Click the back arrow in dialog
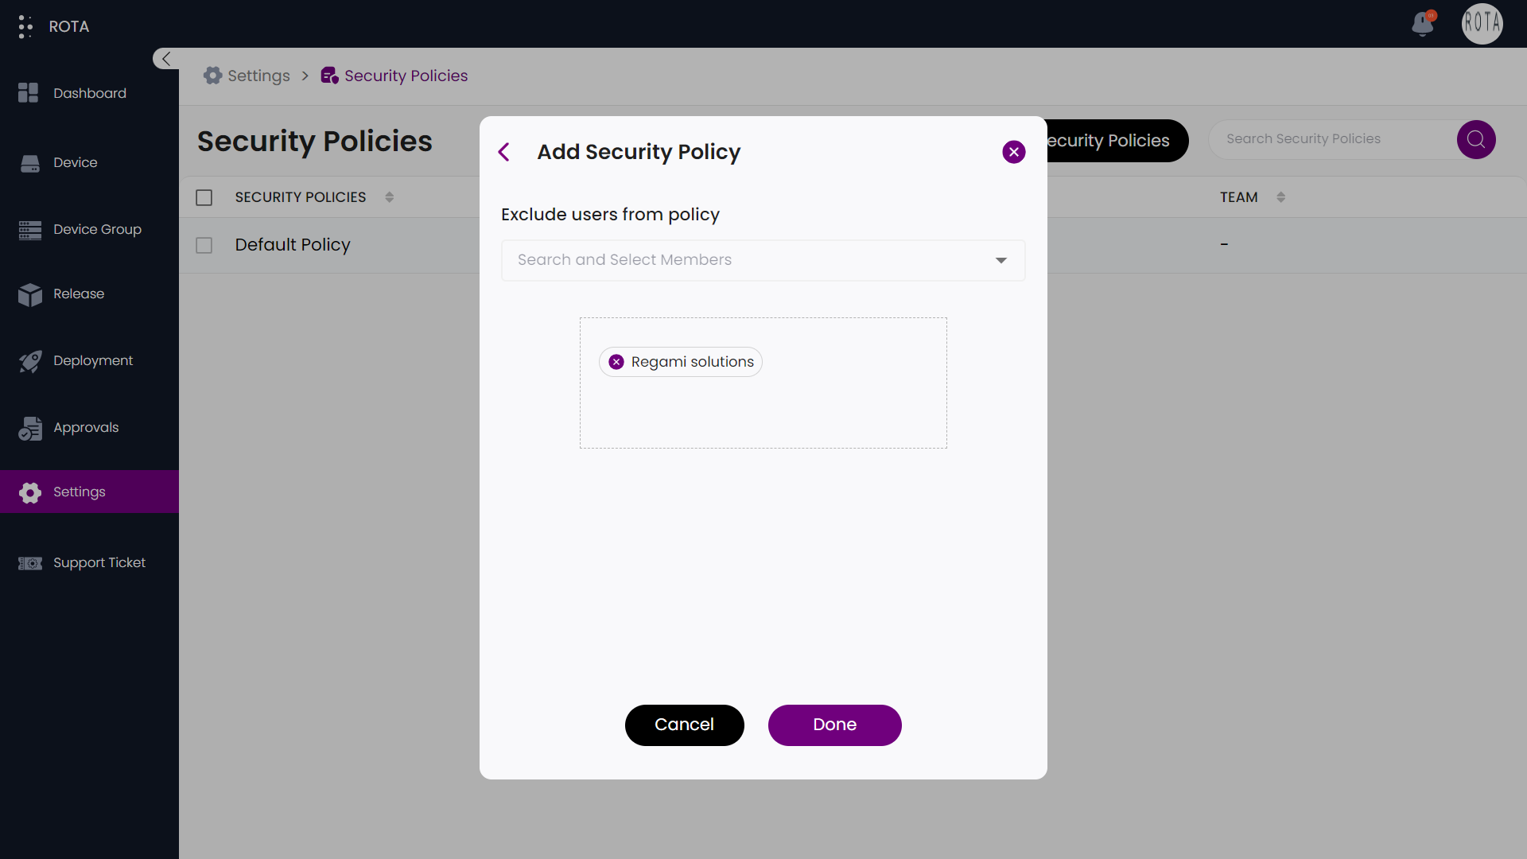The image size is (1527, 859). (504, 152)
